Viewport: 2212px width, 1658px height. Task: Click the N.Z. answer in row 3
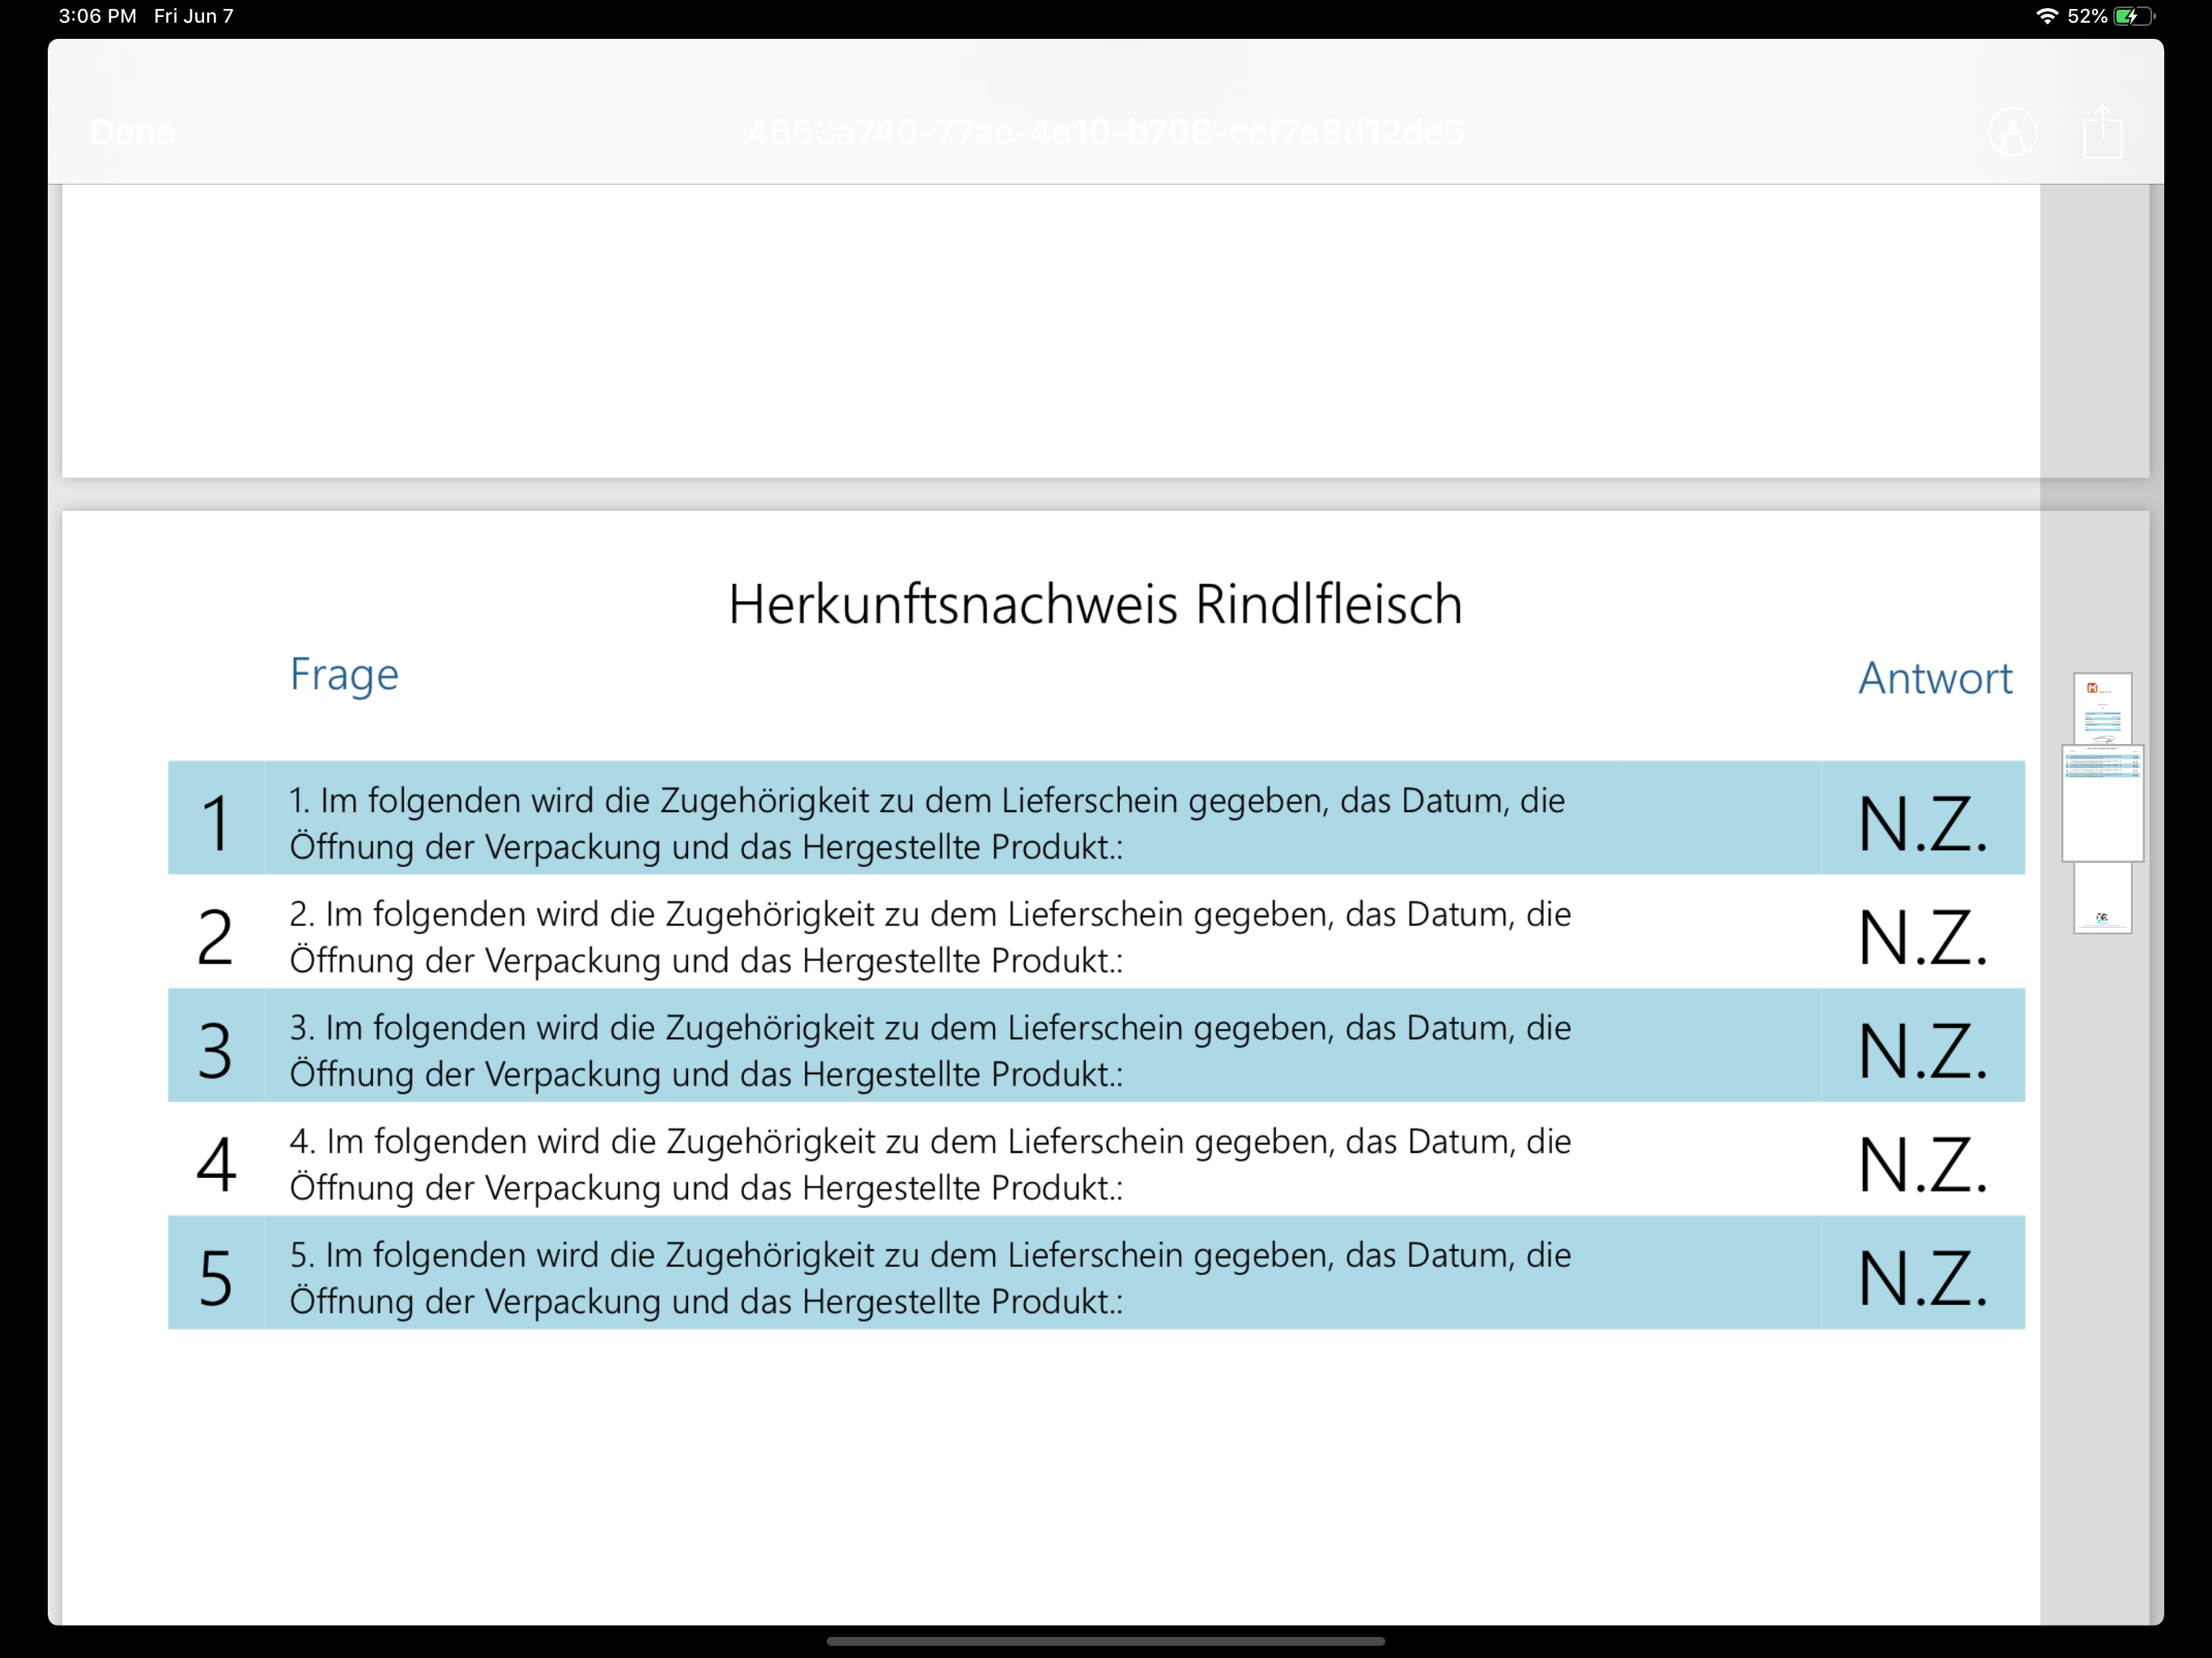coord(1923,1051)
